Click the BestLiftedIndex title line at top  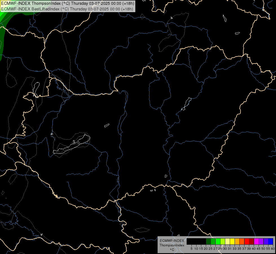tap(67, 9)
